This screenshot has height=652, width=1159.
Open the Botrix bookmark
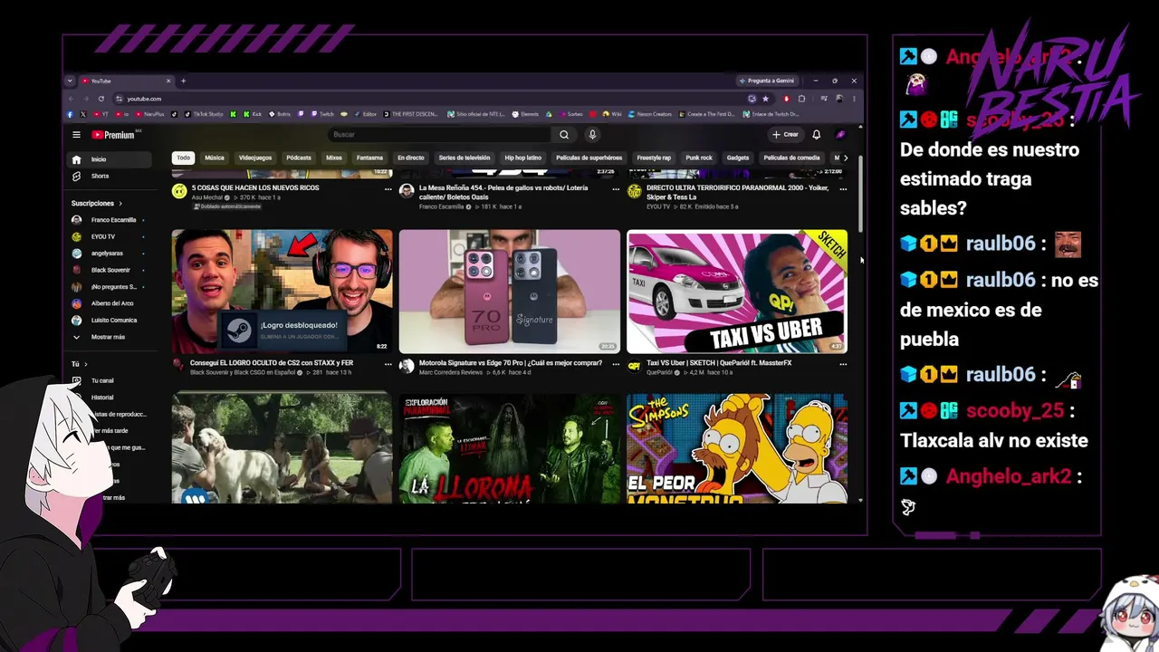[279, 114]
